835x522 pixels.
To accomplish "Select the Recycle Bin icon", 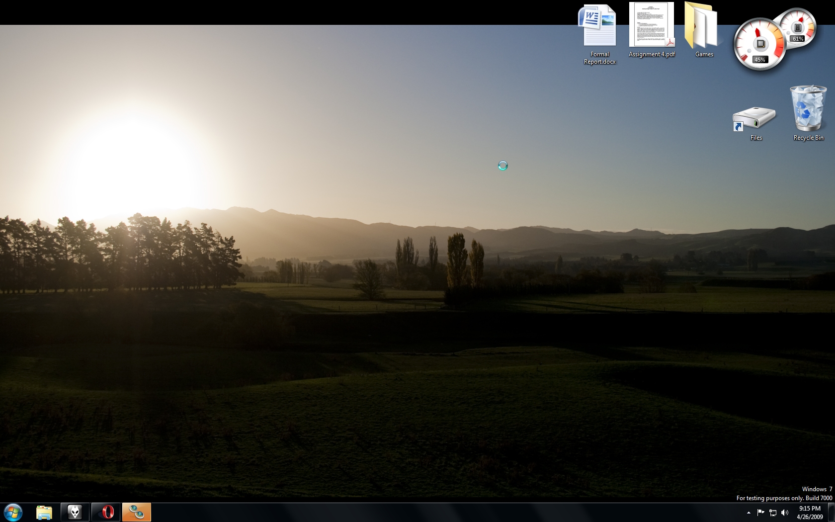I will pyautogui.click(x=808, y=108).
